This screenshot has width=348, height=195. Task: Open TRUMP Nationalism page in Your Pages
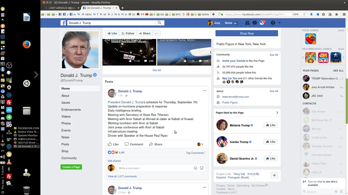click(x=322, y=79)
